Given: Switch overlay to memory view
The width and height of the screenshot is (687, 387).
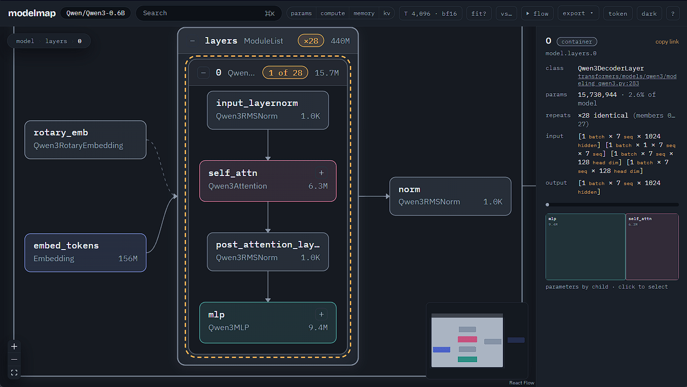Looking at the screenshot, I should tap(364, 14).
